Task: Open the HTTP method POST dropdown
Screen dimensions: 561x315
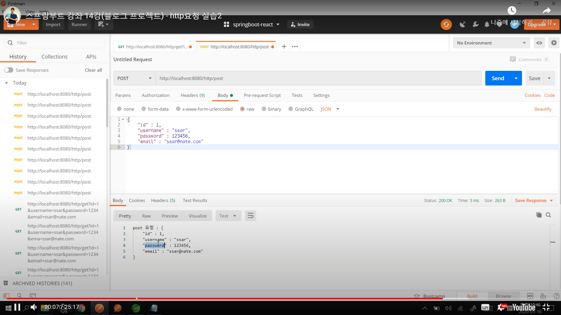Action: click(x=134, y=78)
